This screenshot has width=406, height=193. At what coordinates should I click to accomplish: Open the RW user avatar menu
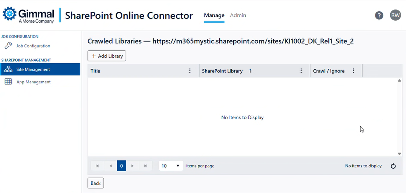click(x=395, y=15)
